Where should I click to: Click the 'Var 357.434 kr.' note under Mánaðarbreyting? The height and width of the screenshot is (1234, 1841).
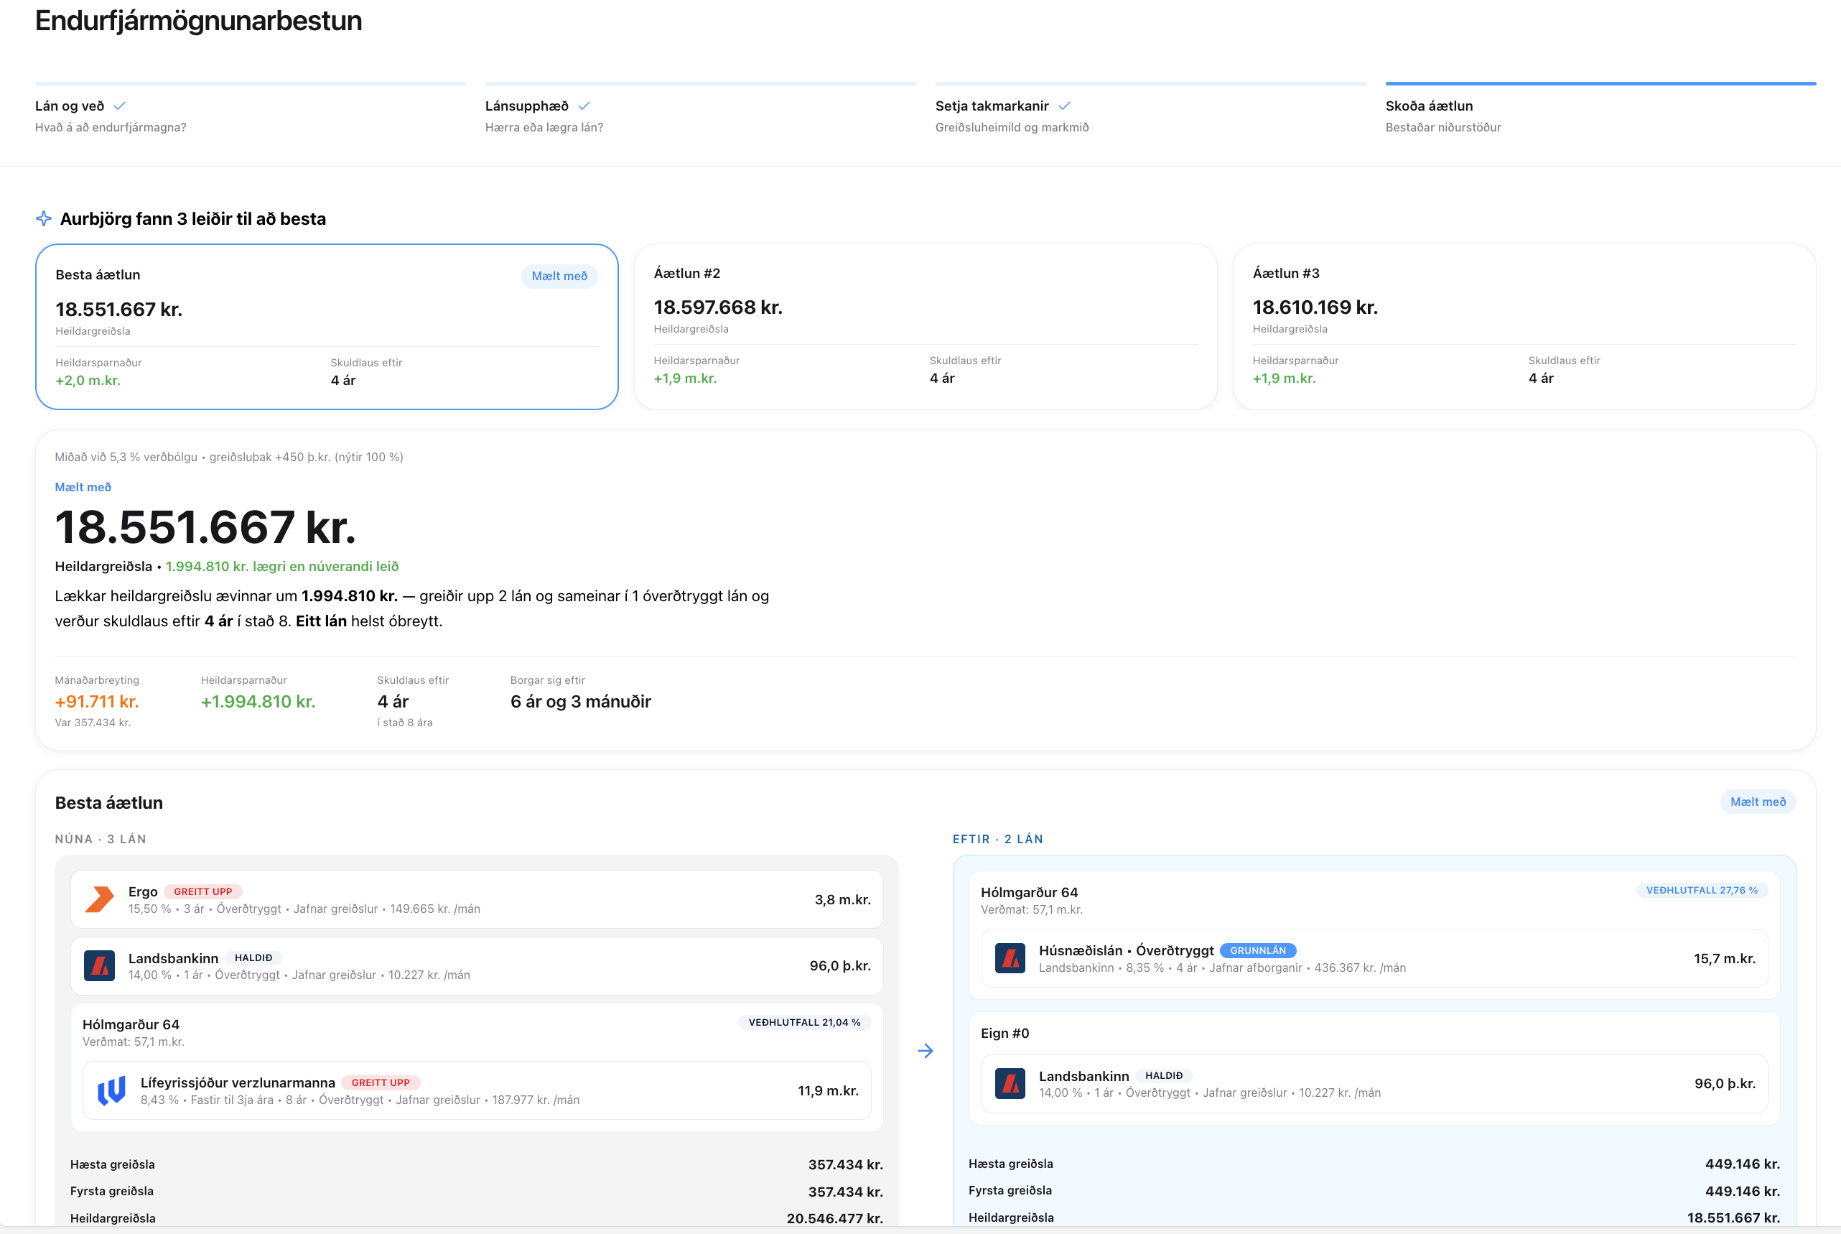click(x=93, y=723)
